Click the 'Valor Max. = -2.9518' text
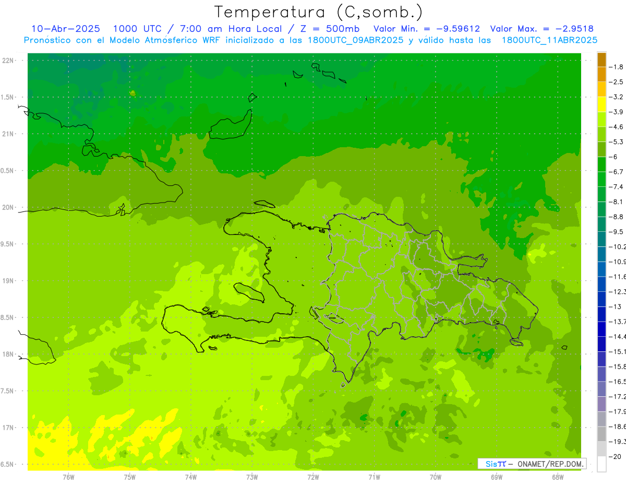 (543, 29)
